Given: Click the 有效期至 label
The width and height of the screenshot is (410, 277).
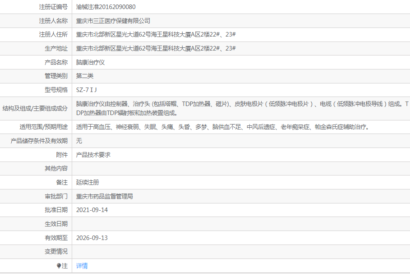Looking at the screenshot, I should pos(56,238).
